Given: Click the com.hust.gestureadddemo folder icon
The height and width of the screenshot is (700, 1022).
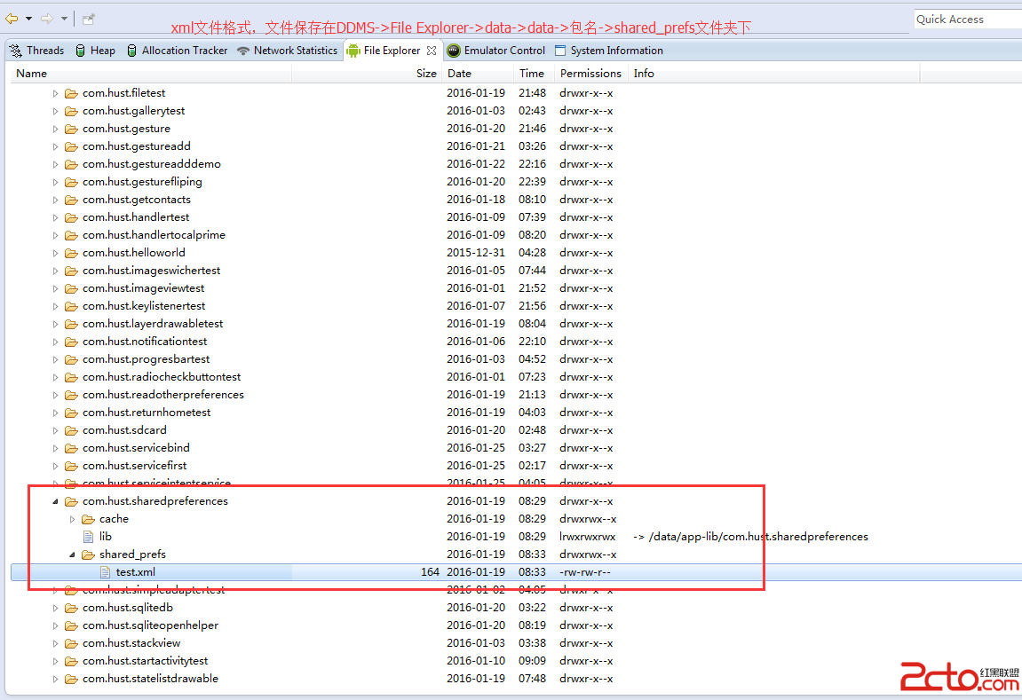Looking at the screenshot, I should coord(71,164).
